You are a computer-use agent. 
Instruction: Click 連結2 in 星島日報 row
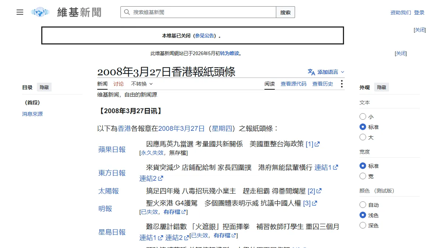(177, 238)
